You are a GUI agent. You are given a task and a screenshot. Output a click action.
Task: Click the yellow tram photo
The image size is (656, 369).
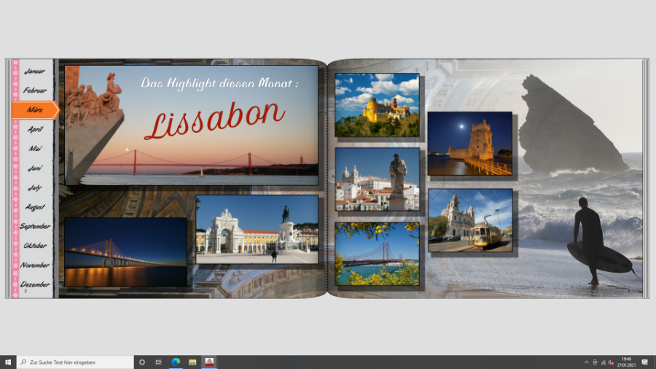[x=470, y=220]
